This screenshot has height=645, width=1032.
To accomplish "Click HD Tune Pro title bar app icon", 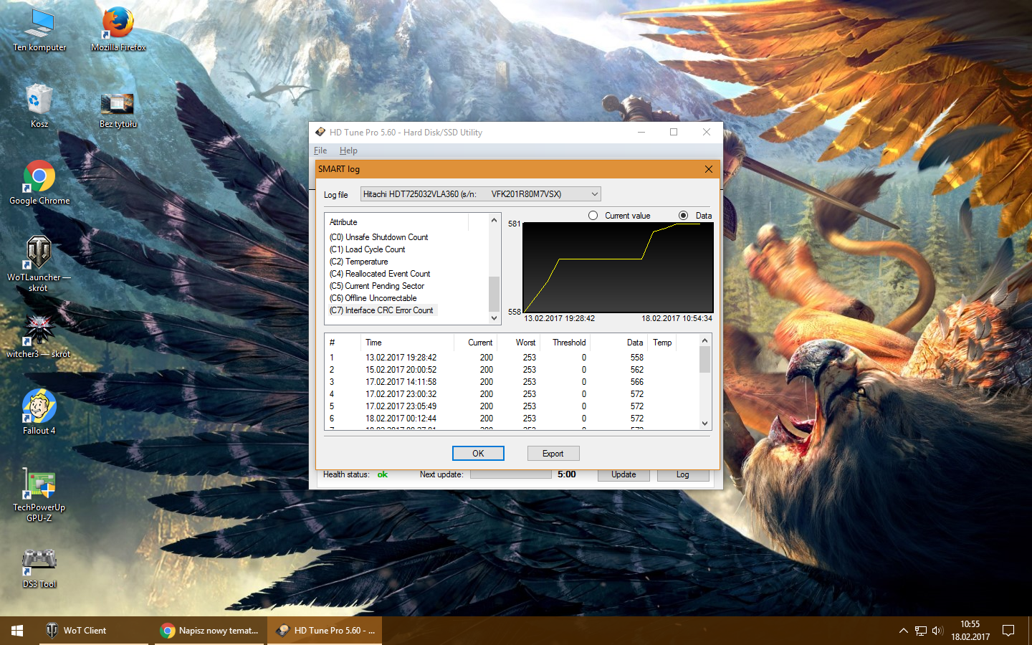I will click(x=320, y=132).
